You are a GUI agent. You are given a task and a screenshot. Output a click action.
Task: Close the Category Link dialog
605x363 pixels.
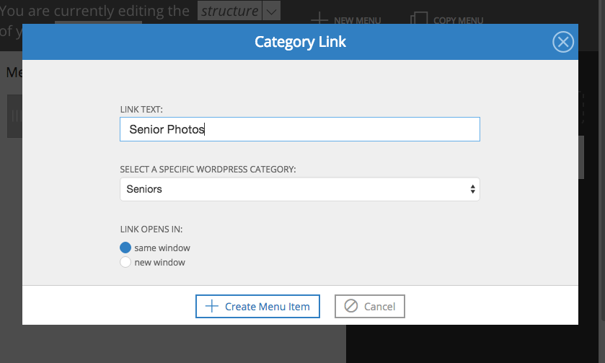click(x=563, y=42)
